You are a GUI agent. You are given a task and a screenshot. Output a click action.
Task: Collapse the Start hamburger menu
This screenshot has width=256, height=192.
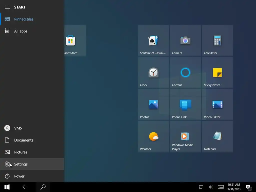[7, 7]
